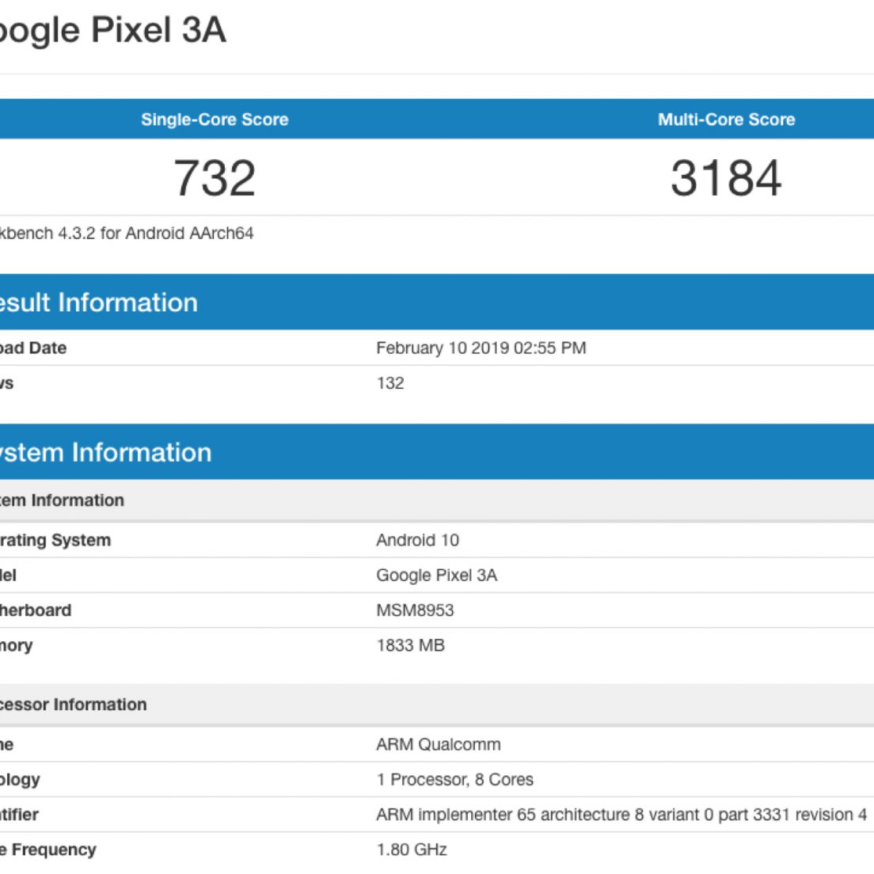Click the 1833 MB memory value

tap(410, 645)
